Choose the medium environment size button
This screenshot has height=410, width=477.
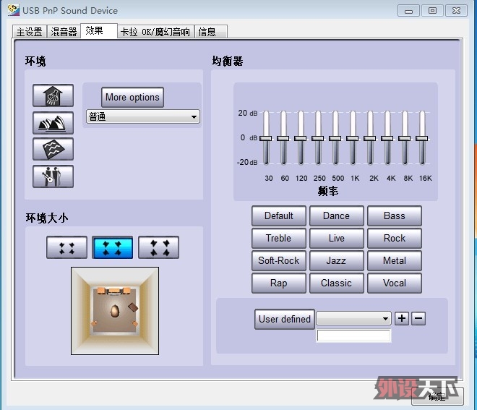[112, 248]
